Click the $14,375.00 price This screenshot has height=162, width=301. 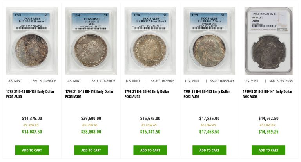tap(32, 119)
